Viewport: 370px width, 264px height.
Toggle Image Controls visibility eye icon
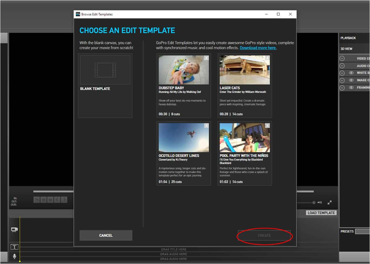coord(351,80)
